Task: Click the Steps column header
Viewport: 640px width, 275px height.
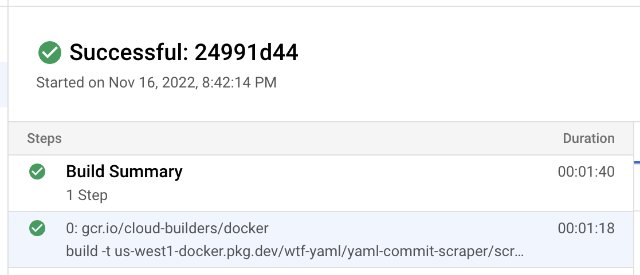Action: click(44, 138)
